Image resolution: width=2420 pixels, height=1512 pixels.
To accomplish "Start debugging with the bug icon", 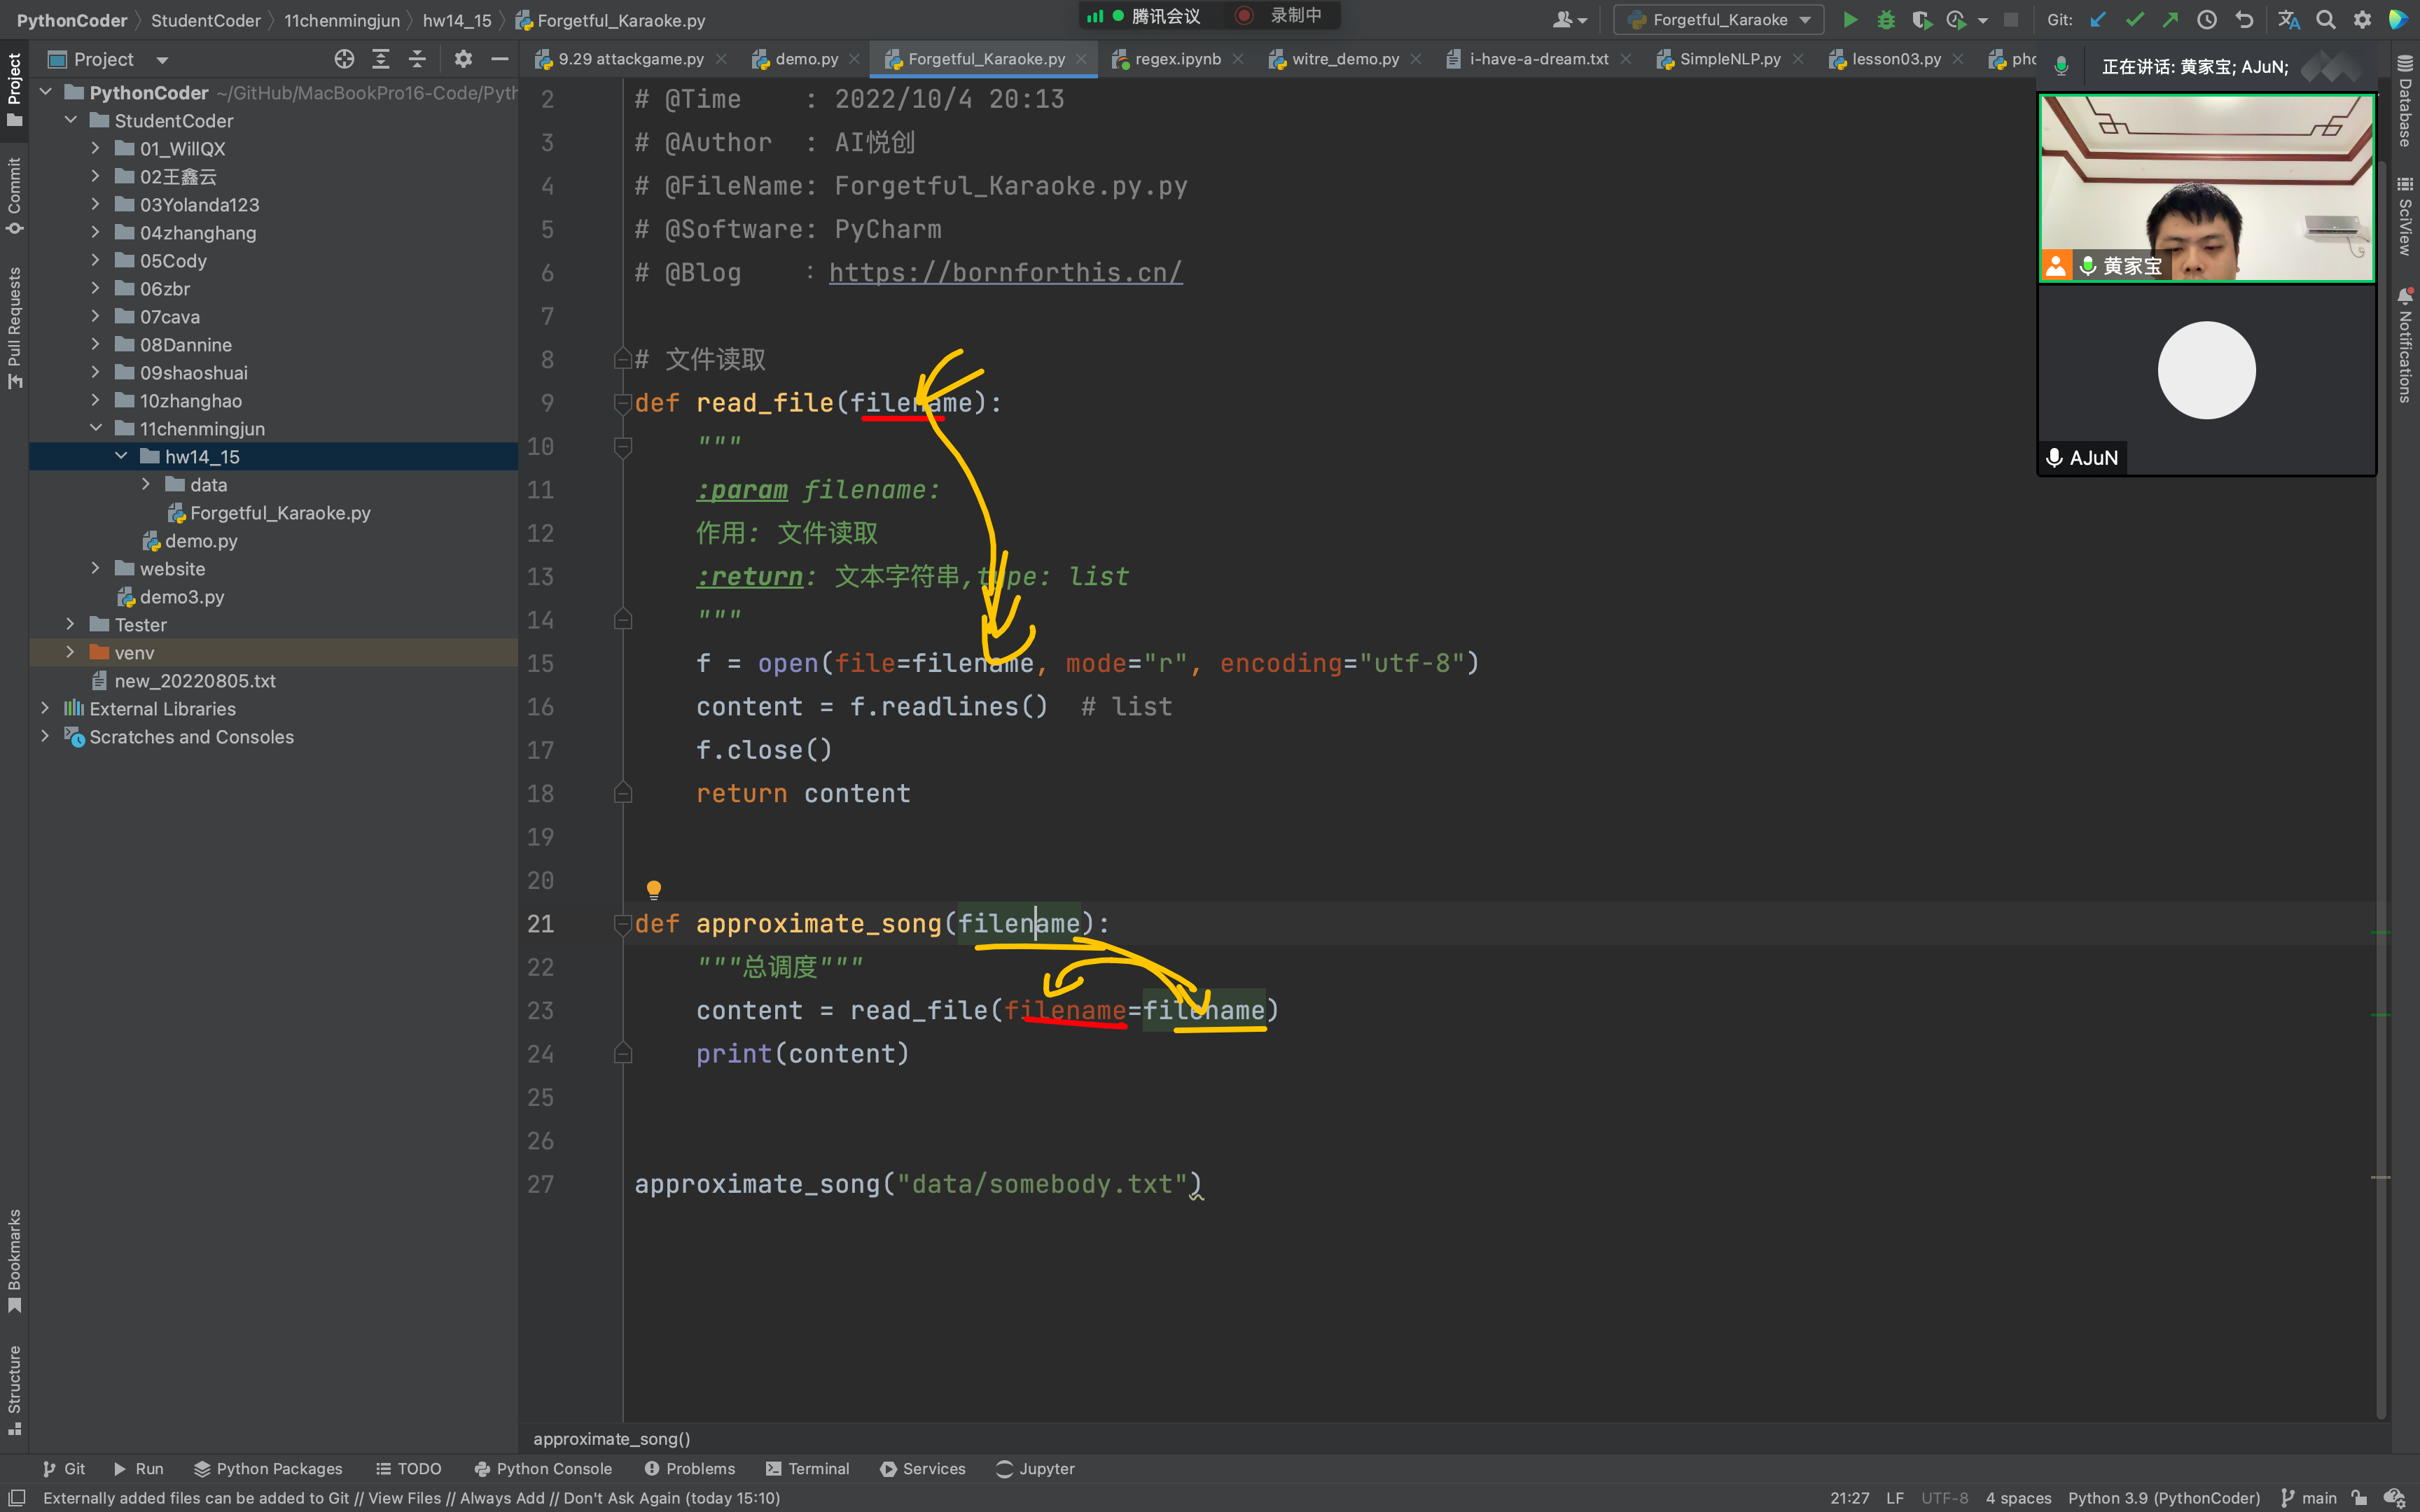I will point(1886,19).
